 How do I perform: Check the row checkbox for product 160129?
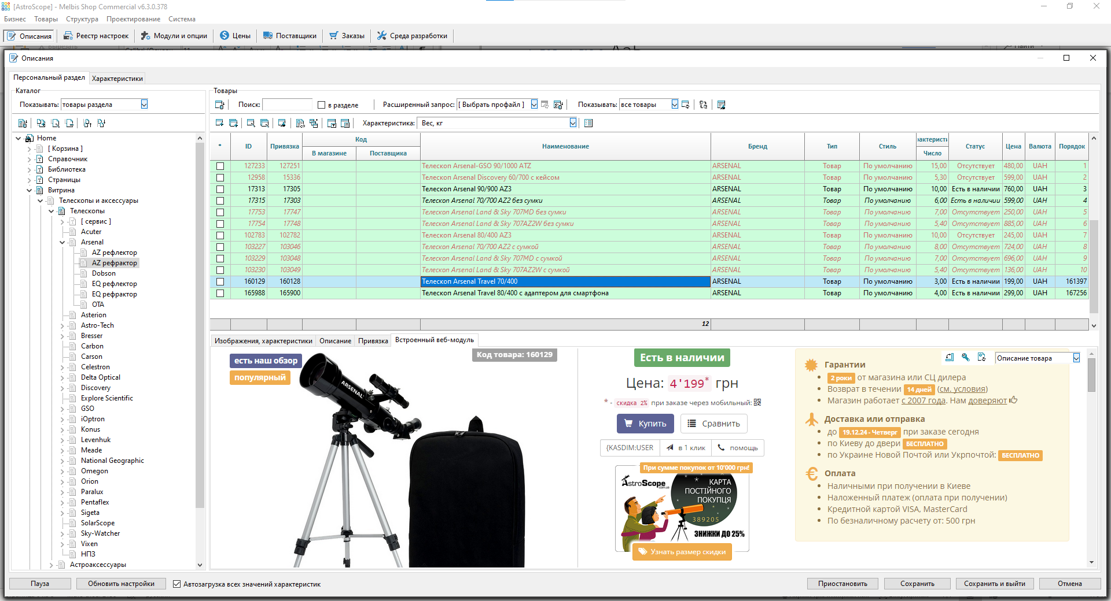click(220, 281)
